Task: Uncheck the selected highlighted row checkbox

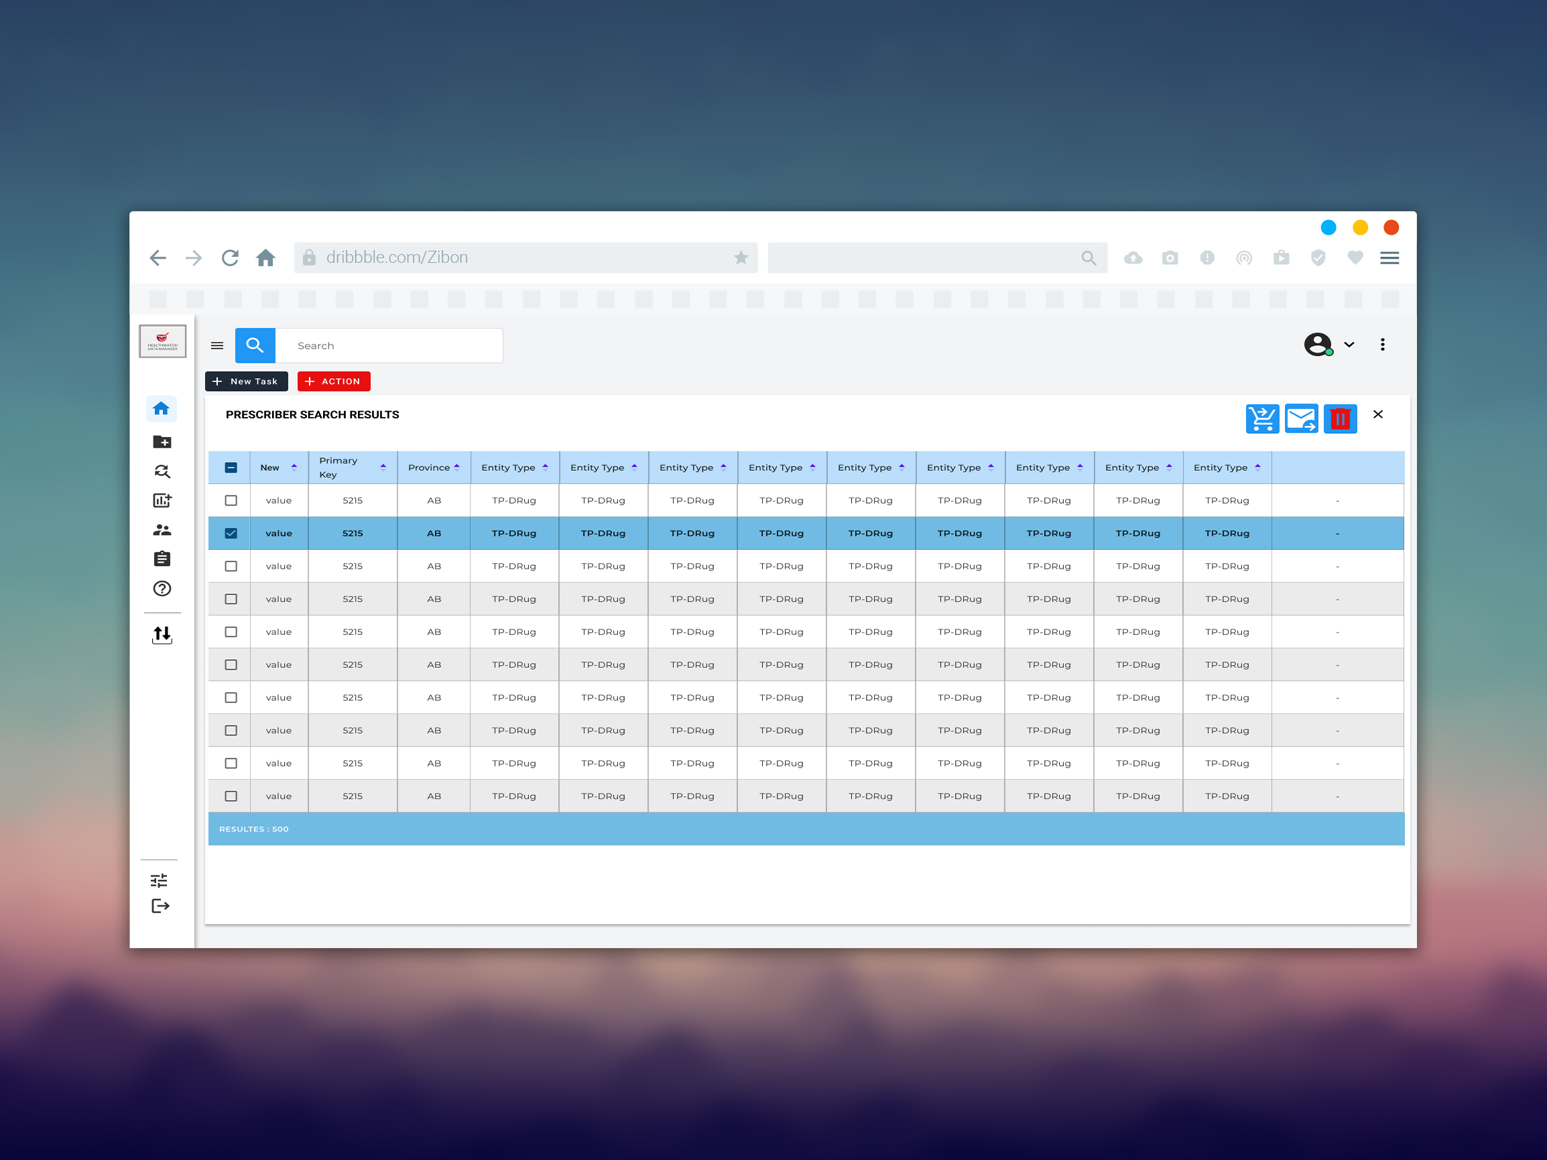Action: click(231, 533)
